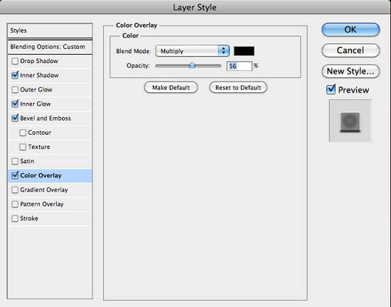Viewport: 391px width, 307px height.
Task: Select Gradient Overlay in the styles list
Action: coord(50,190)
